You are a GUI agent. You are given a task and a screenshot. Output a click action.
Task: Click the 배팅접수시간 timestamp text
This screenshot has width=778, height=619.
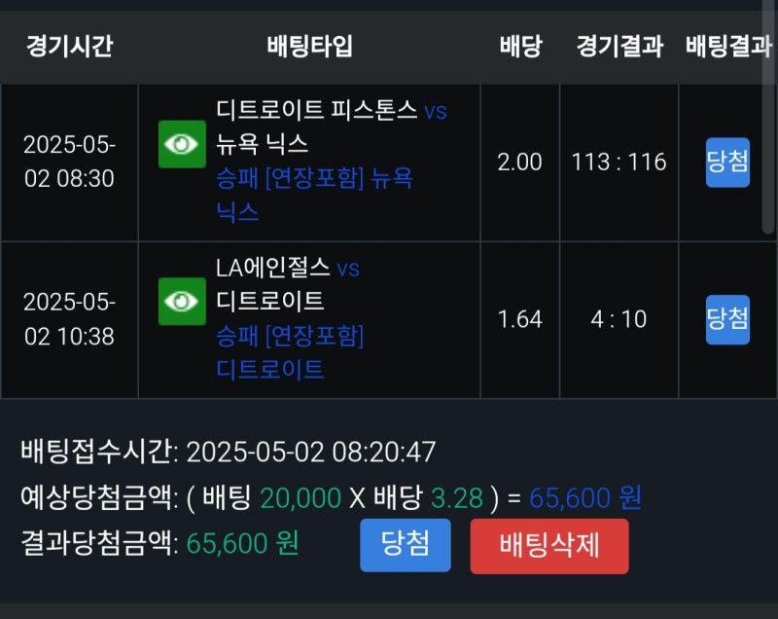click(310, 453)
